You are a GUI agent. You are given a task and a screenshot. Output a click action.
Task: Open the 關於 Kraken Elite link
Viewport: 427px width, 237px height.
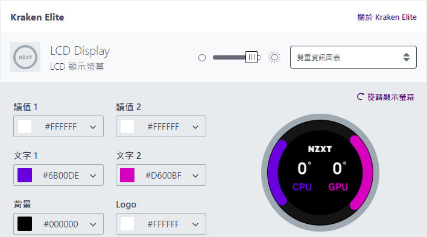(x=387, y=17)
